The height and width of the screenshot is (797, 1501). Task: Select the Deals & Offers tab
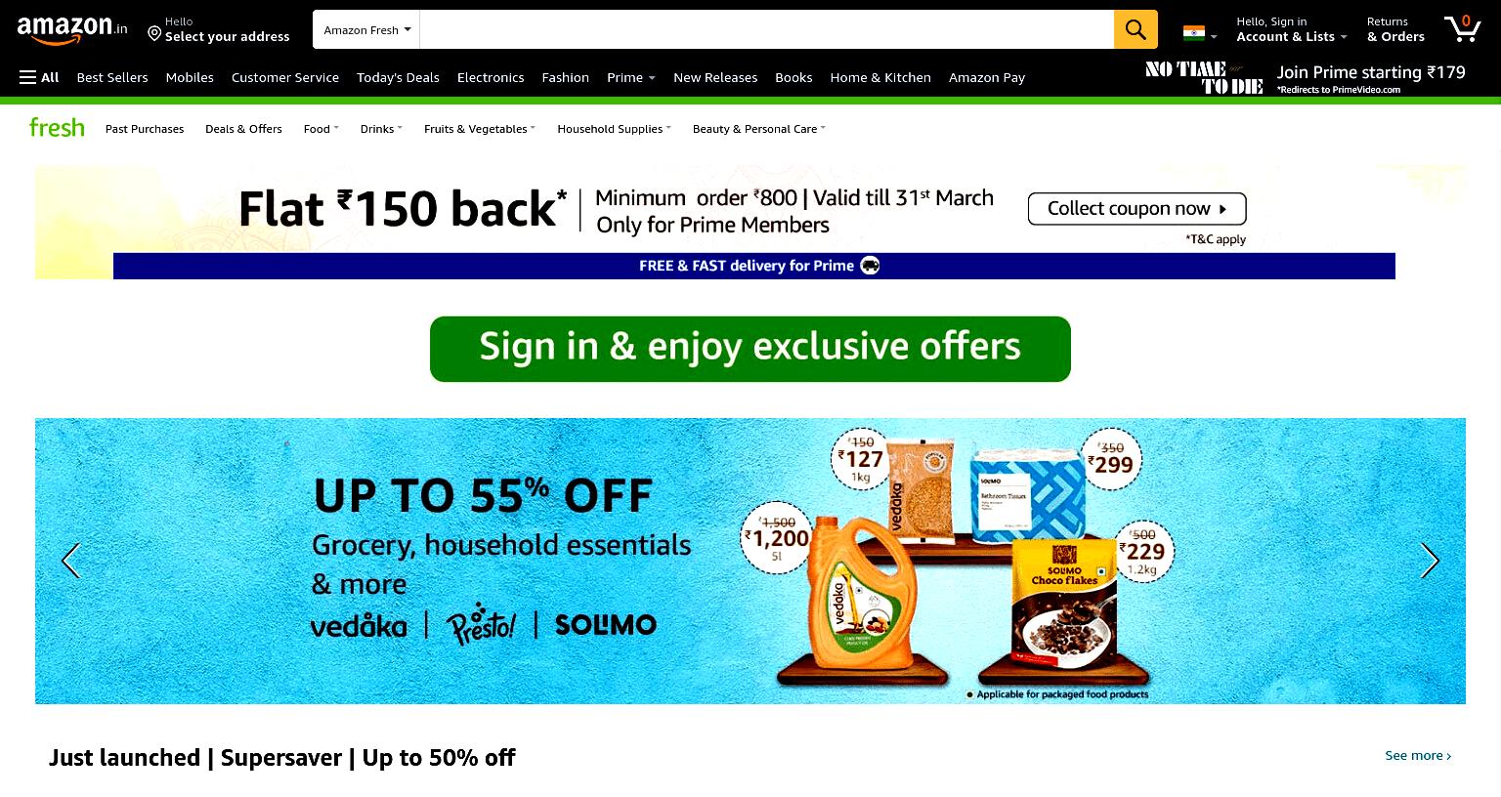[x=243, y=129]
